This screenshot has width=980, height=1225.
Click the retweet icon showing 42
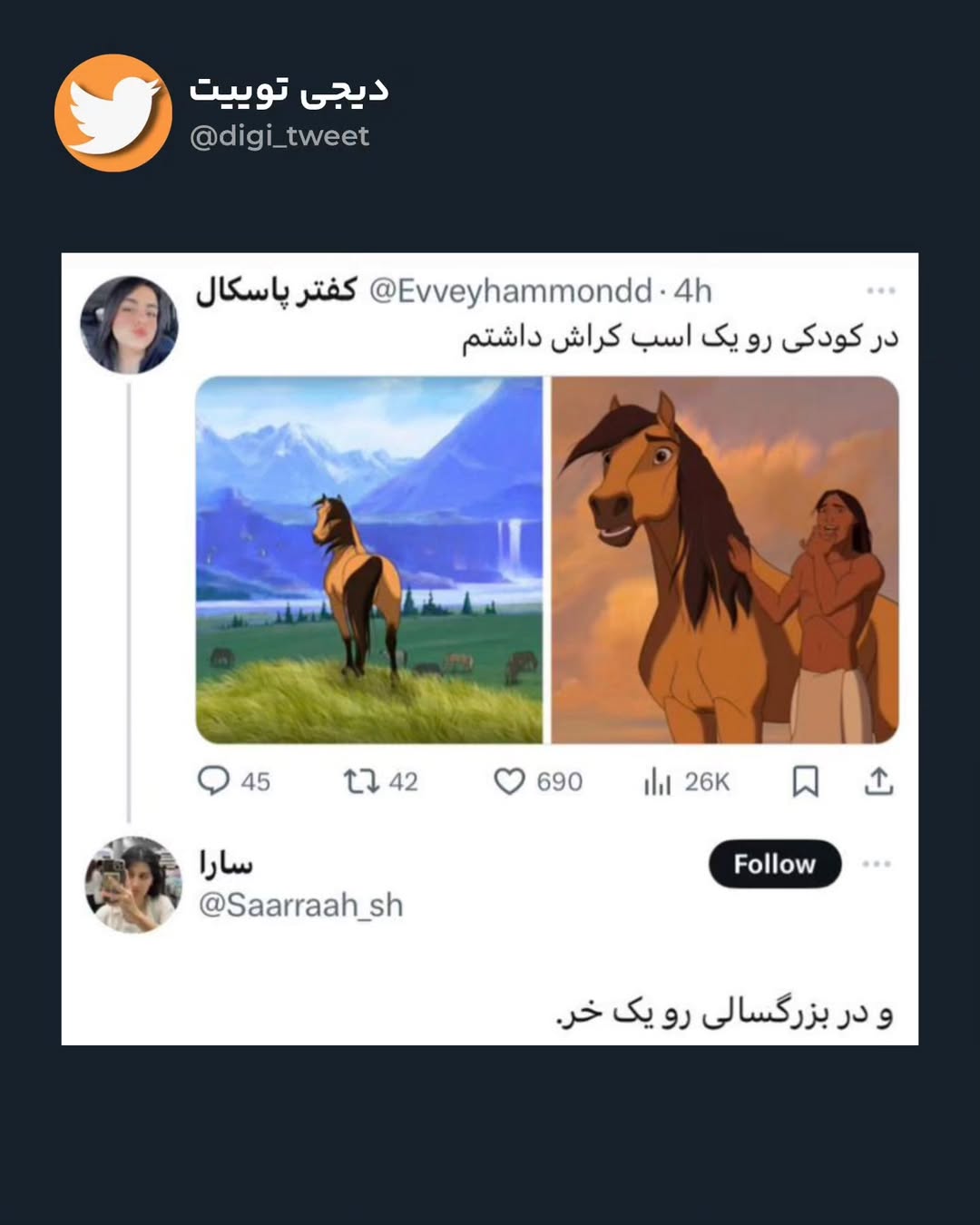pyautogui.click(x=360, y=780)
